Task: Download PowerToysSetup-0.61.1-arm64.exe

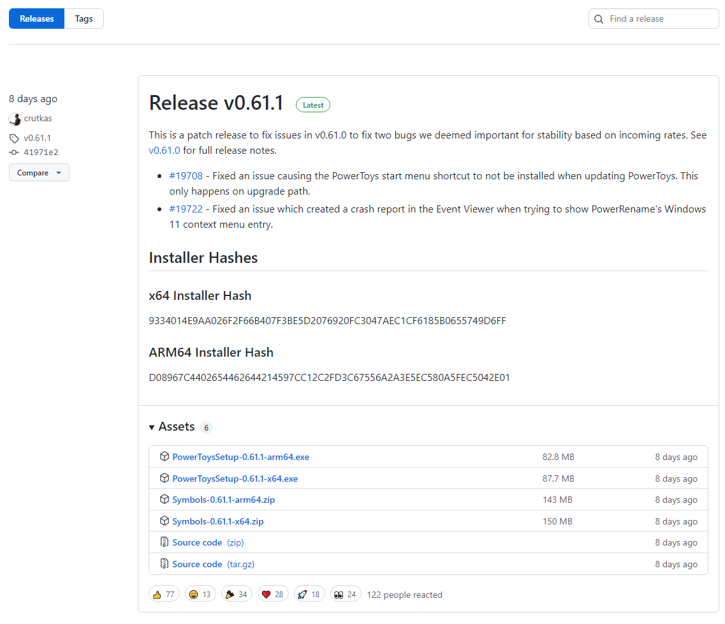Action: 240,457
